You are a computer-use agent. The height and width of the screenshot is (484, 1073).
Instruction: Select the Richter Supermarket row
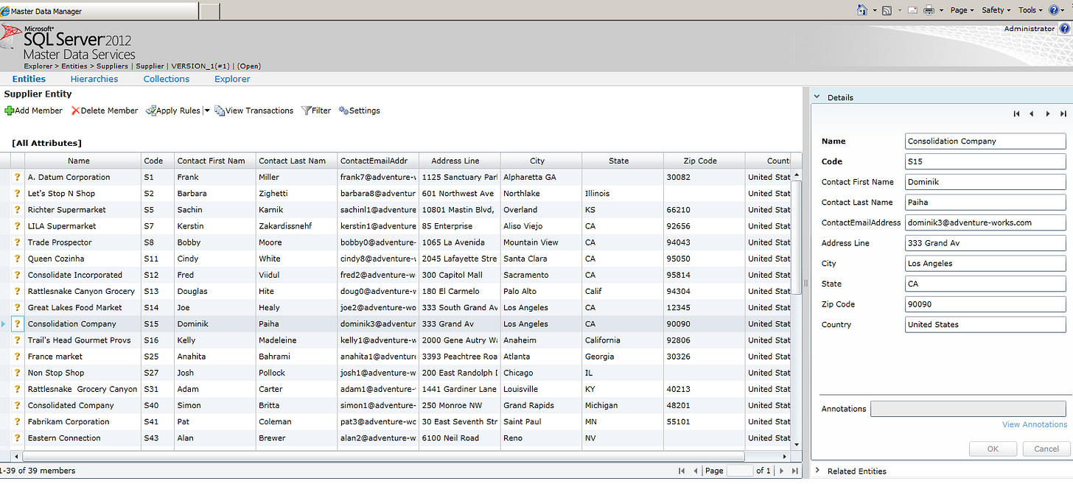click(x=396, y=210)
